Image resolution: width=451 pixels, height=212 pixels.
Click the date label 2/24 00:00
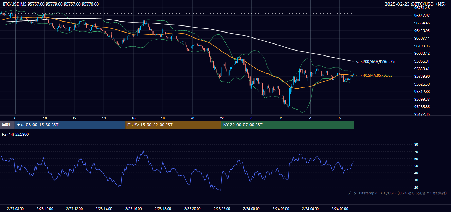[251, 209]
